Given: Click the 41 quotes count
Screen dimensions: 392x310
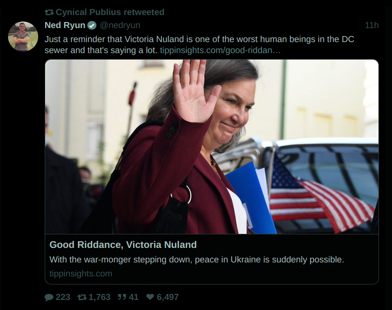Looking at the screenshot, I should (x=134, y=297).
